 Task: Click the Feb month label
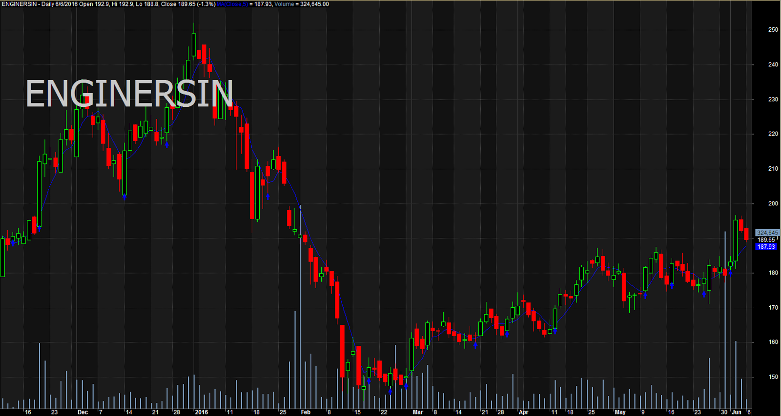click(x=306, y=412)
